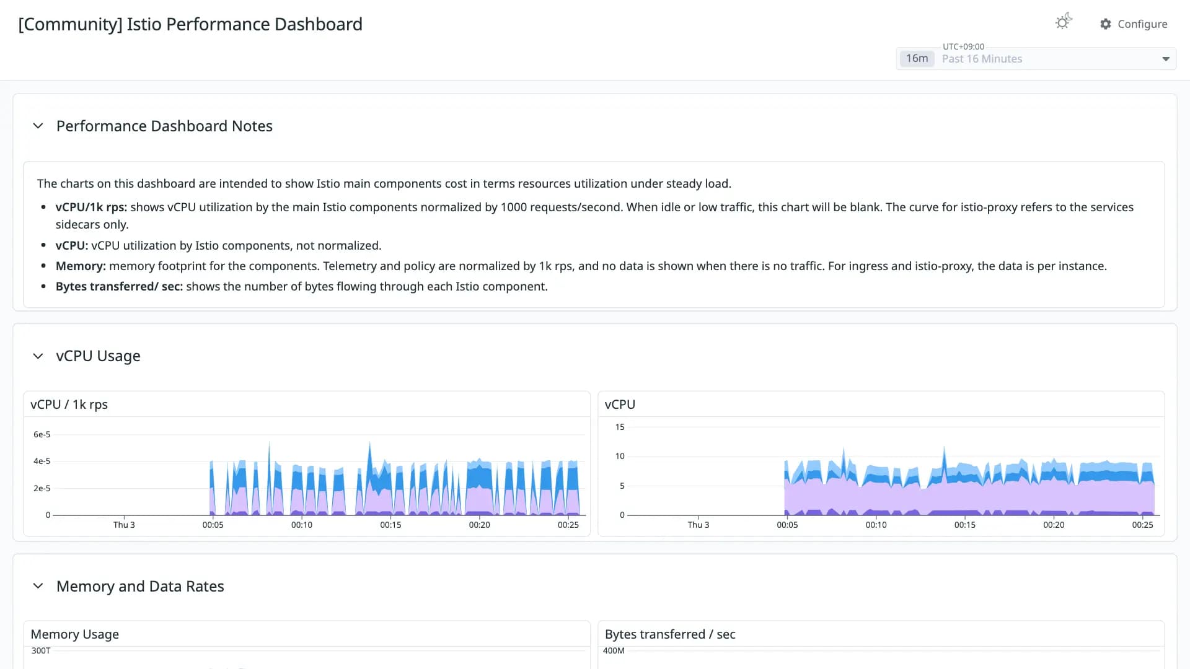Select the vCPU / 1k rps widget title
1190x669 pixels.
tap(69, 404)
